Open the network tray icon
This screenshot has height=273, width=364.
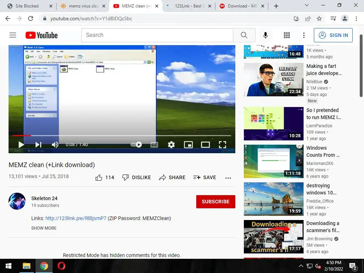coord(310,266)
